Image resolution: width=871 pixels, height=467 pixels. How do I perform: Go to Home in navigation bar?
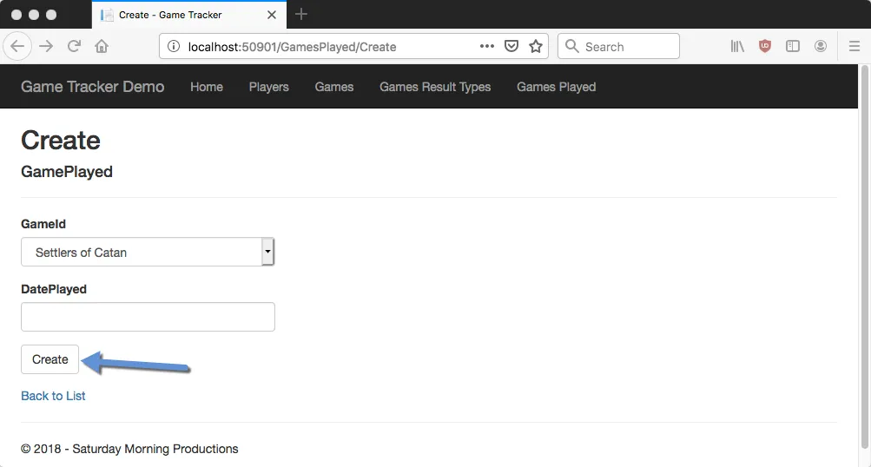point(207,87)
